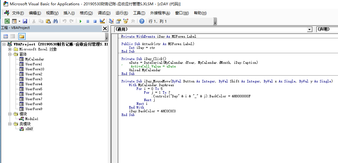Click the toolbar options overflow arrow
This screenshot has width=338, height=163.
(x=215, y=22)
